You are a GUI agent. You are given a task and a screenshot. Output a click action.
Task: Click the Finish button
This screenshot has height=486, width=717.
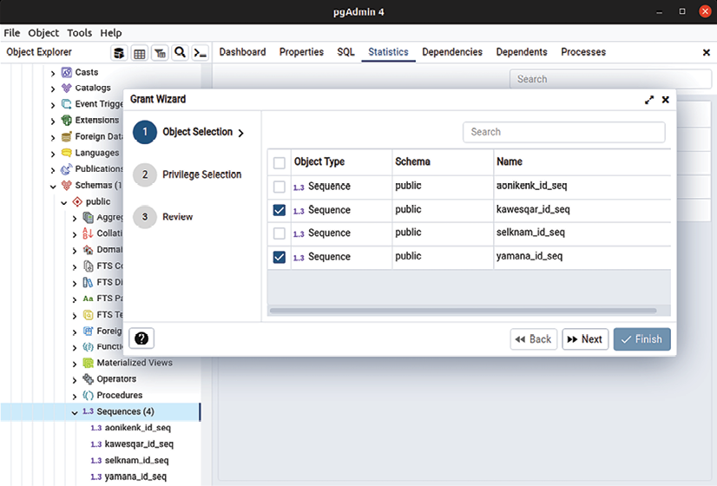642,339
